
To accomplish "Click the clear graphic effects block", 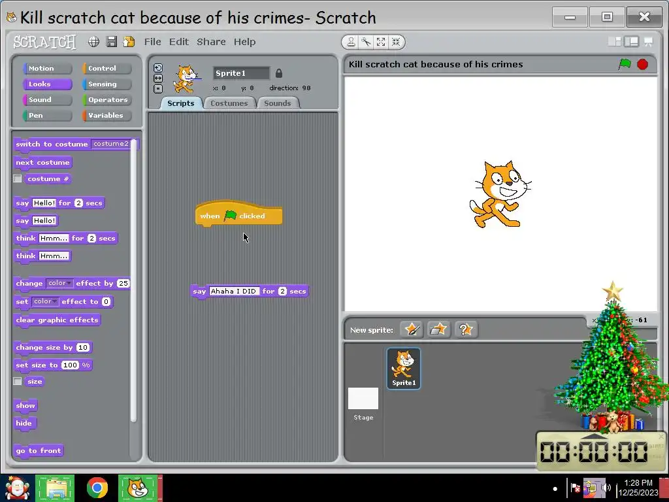I will tap(57, 320).
